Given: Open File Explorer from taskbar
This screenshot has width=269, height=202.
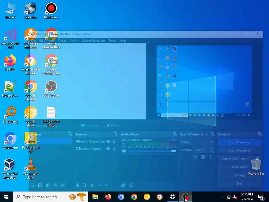Looking at the screenshot, I should (x=95, y=197).
